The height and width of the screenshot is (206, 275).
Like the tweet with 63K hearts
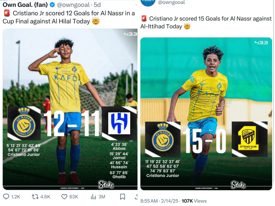(x=64, y=197)
